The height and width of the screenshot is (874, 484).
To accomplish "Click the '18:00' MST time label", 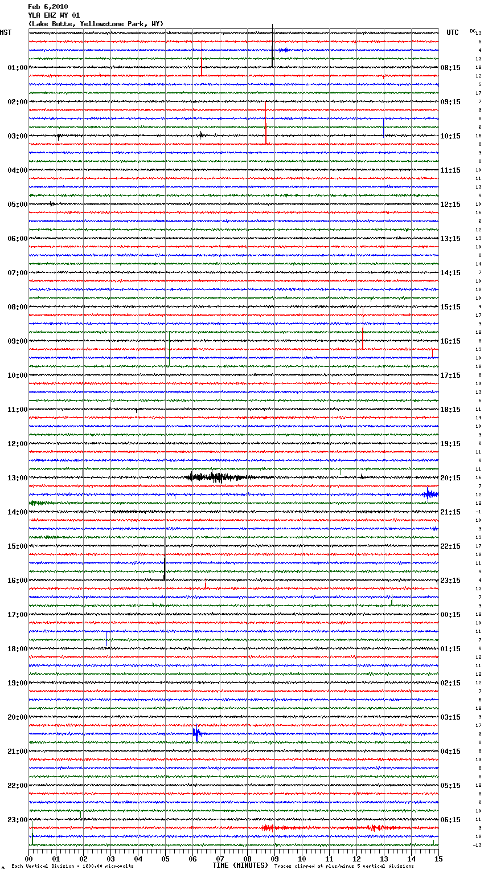I will click(x=18, y=649).
